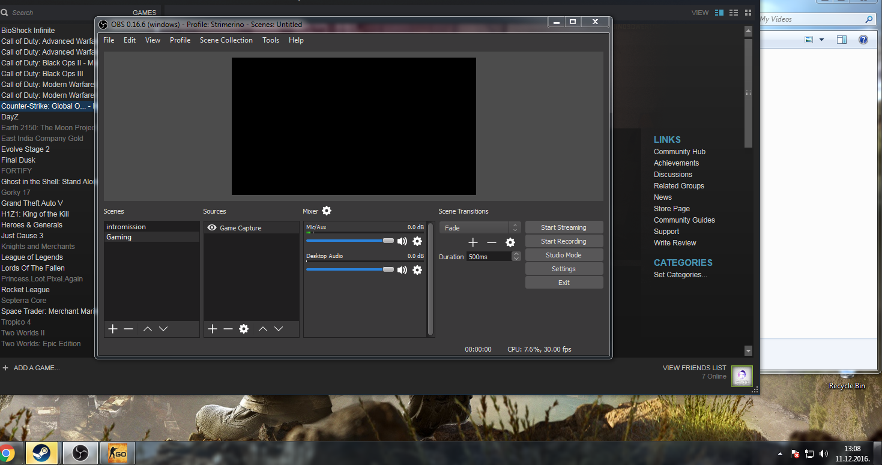882x465 pixels.
Task: Open transition properties gear under Fade
Action: [510, 242]
